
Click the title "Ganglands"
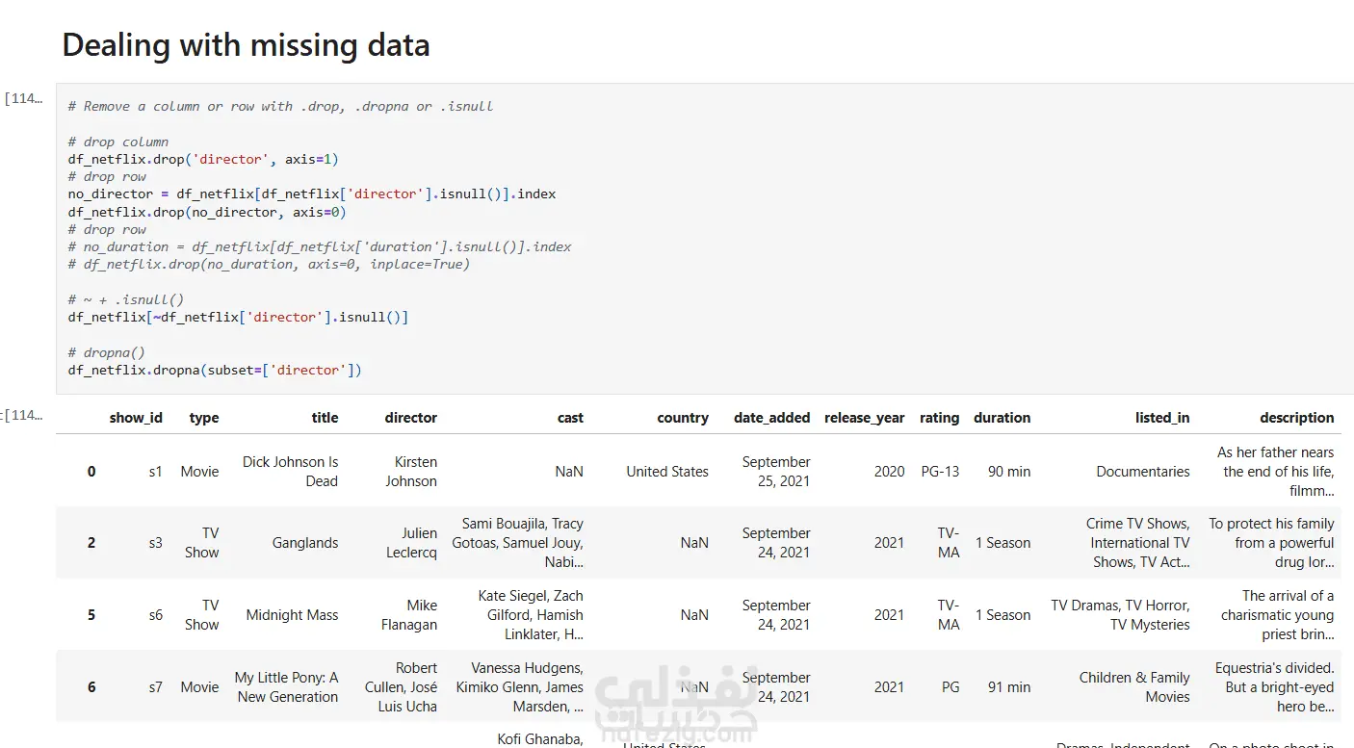[x=305, y=543]
